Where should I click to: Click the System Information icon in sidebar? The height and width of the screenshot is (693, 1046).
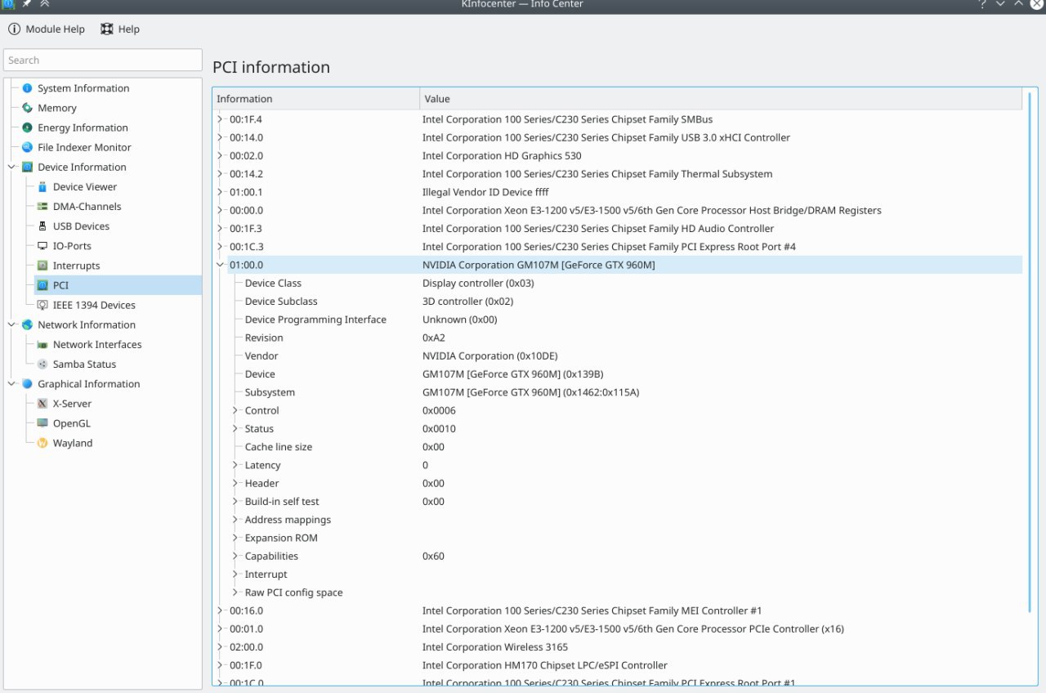(x=27, y=88)
